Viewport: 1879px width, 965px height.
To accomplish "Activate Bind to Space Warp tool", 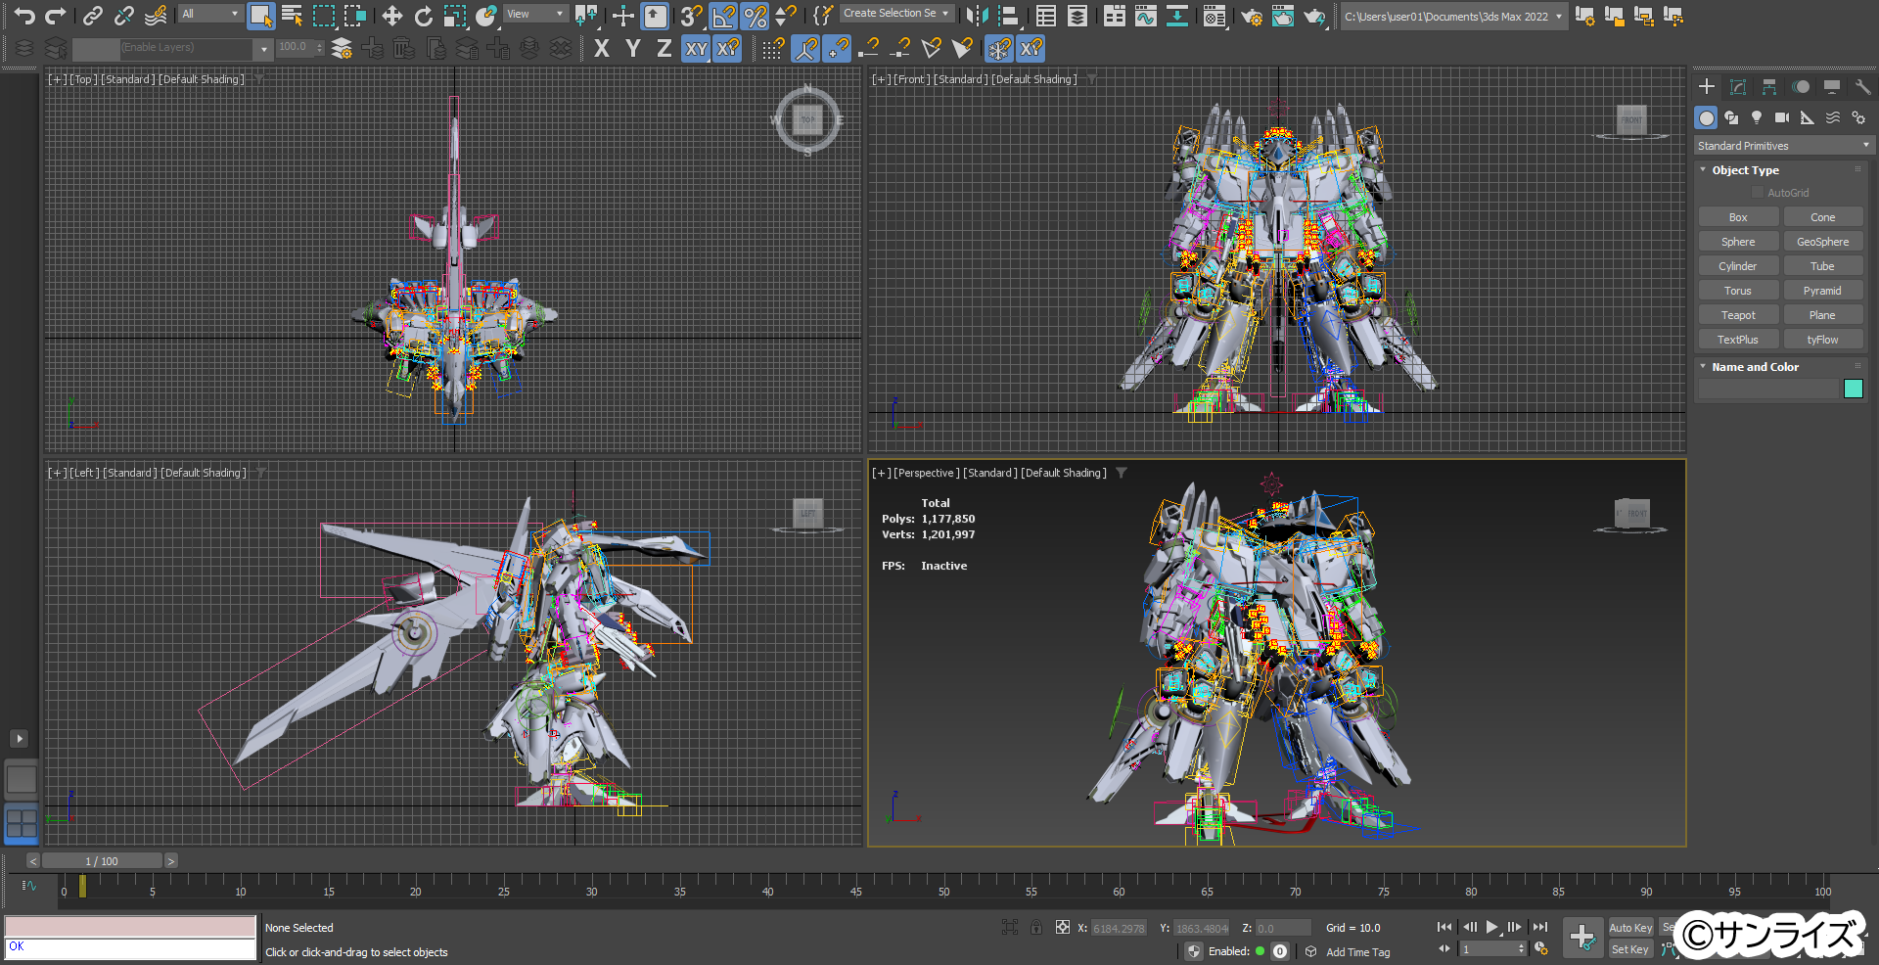I will pyautogui.click(x=156, y=15).
